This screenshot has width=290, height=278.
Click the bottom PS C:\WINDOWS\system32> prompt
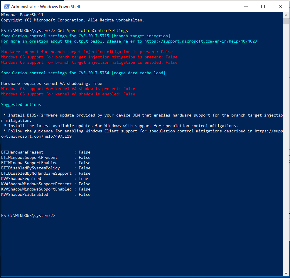click(28, 216)
